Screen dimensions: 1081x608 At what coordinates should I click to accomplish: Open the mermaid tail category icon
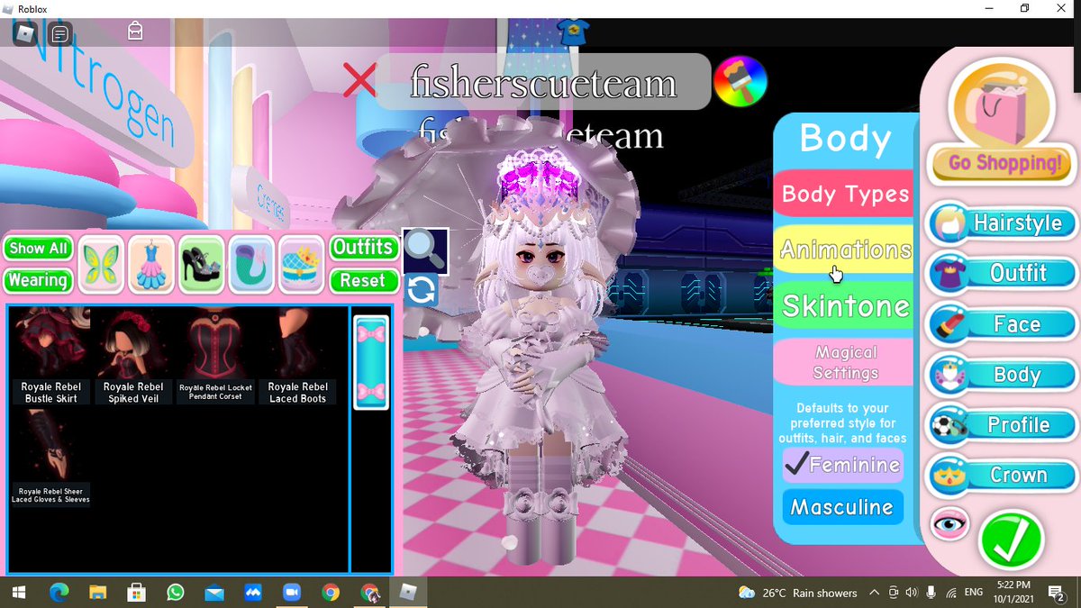[x=251, y=264]
